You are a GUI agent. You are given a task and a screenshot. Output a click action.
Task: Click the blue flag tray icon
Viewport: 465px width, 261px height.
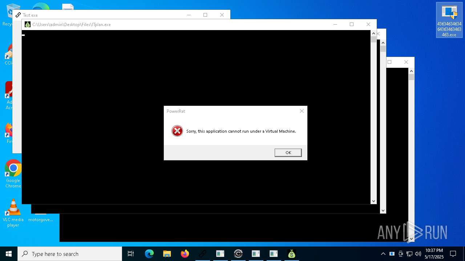[x=392, y=254]
